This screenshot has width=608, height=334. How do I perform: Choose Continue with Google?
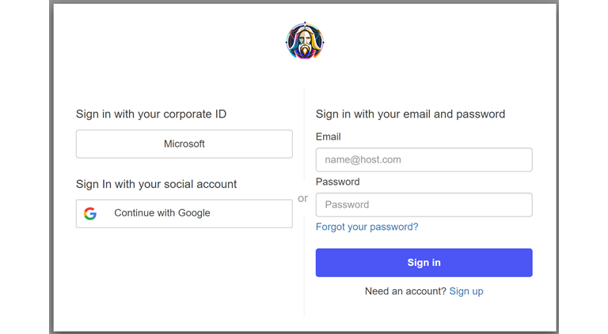[184, 213]
